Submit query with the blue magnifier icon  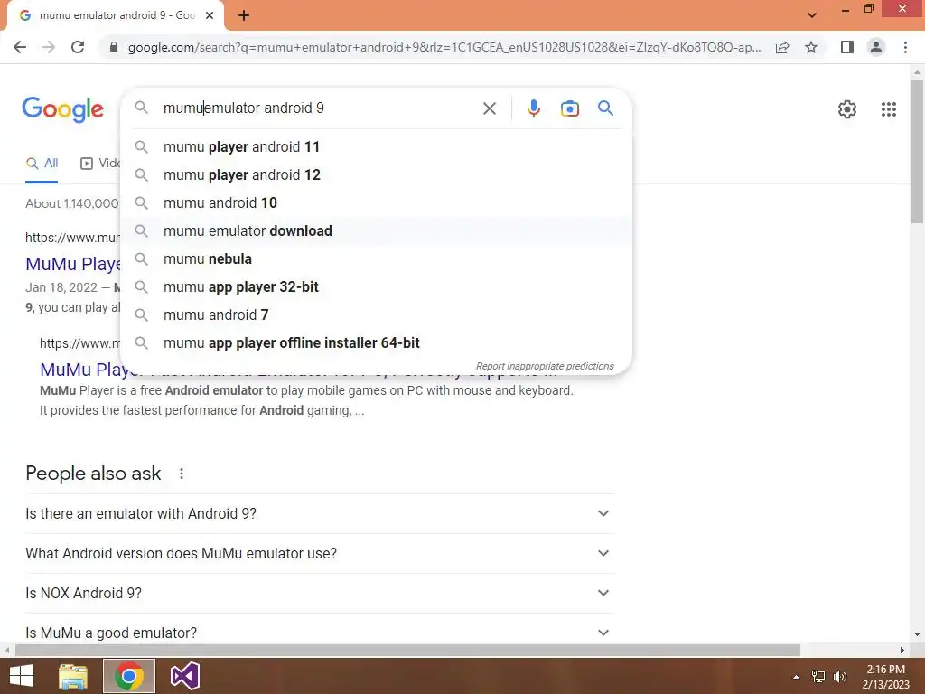(x=605, y=108)
